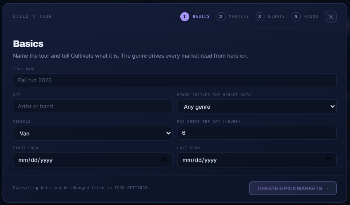The image size is (350, 205).
Task: Open calendar picker for First Show
Action: [164, 160]
